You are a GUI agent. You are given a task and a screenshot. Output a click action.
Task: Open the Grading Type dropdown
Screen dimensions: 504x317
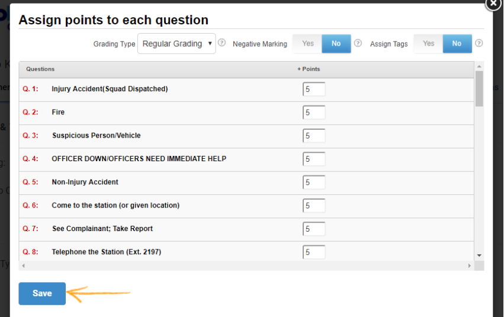176,43
